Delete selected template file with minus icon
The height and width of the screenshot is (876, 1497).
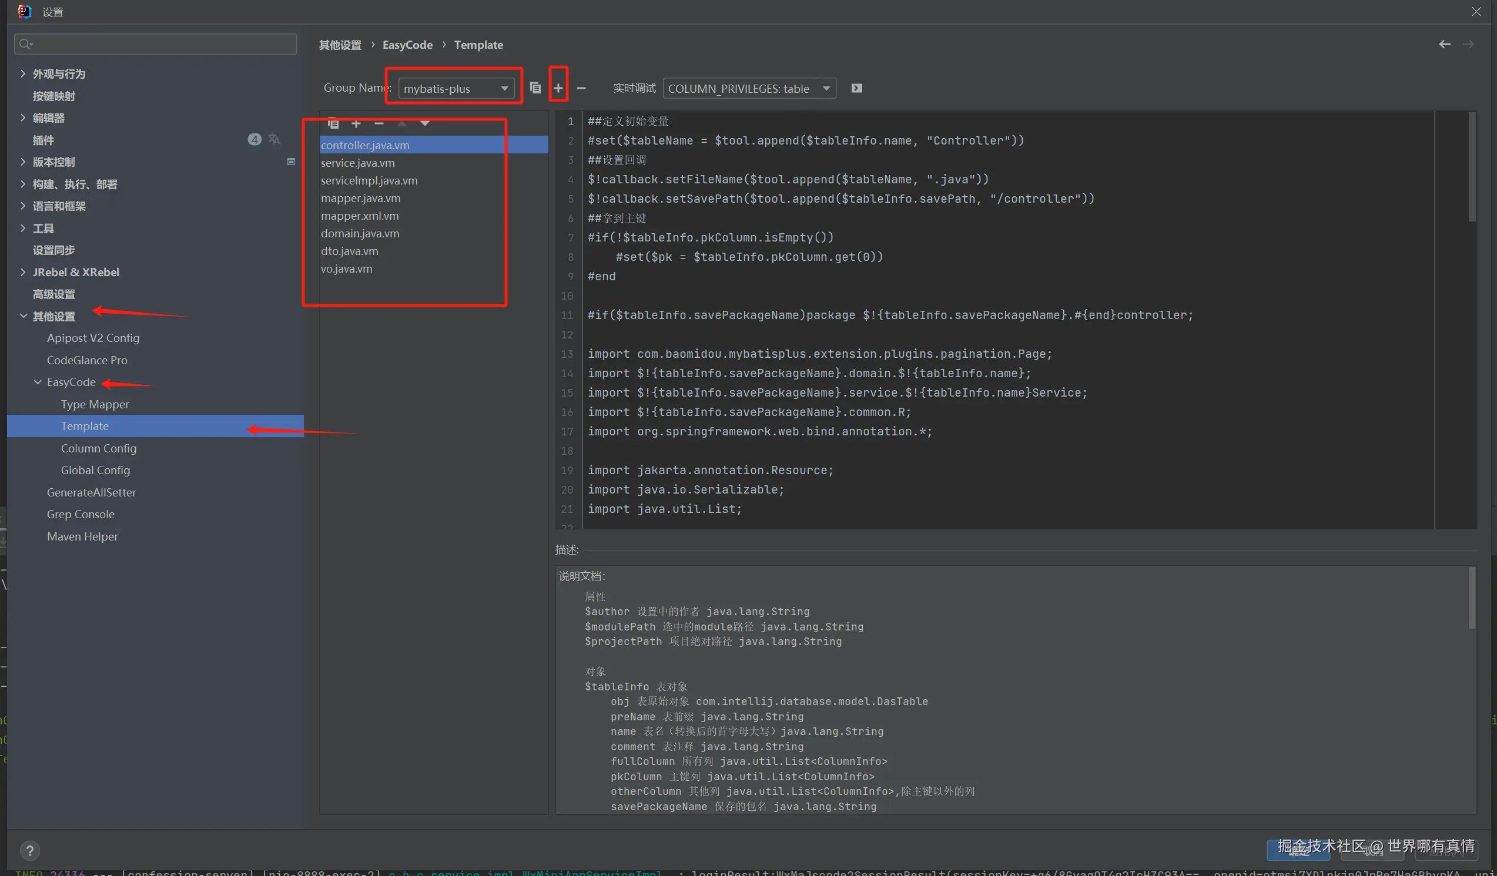pyautogui.click(x=379, y=123)
